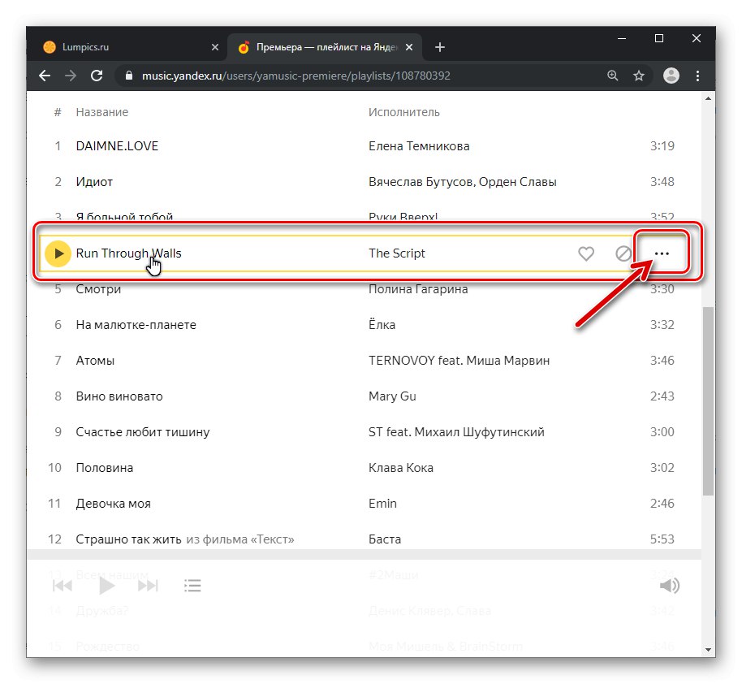Open the Chrome three-dot menu
The height and width of the screenshot is (684, 742).
tap(697, 76)
